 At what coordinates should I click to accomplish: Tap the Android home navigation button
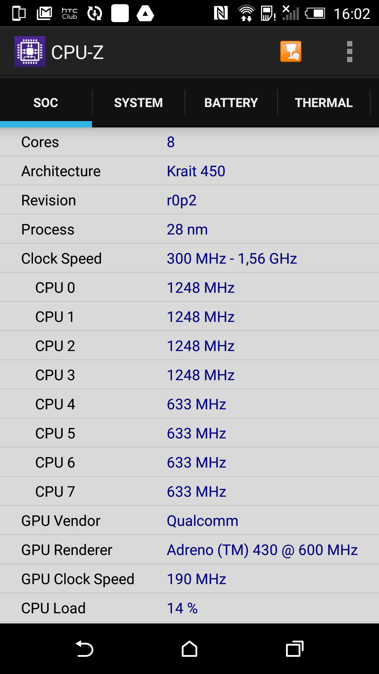(x=189, y=649)
